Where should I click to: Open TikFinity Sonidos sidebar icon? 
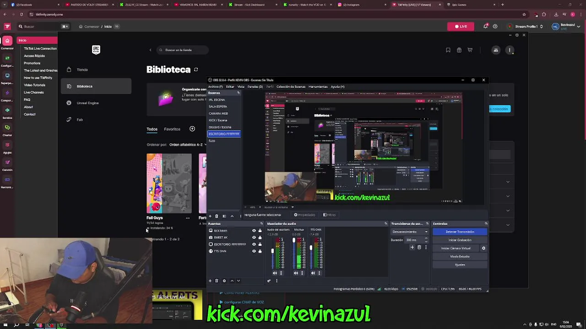(x=7, y=110)
